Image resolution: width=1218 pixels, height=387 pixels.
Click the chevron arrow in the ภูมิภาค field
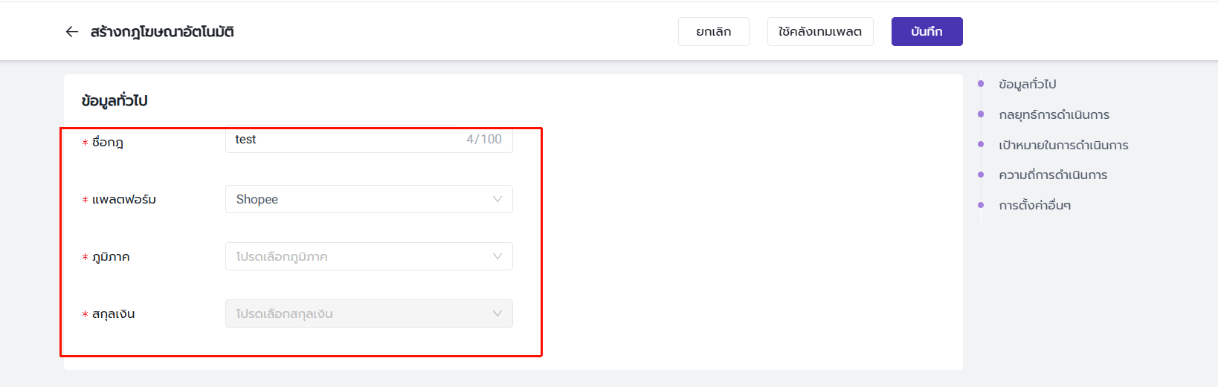click(x=497, y=256)
